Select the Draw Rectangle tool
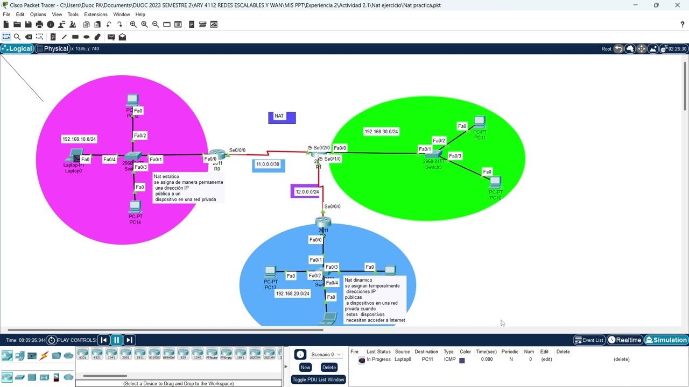Viewport: 689px width, 387px height. click(x=75, y=37)
